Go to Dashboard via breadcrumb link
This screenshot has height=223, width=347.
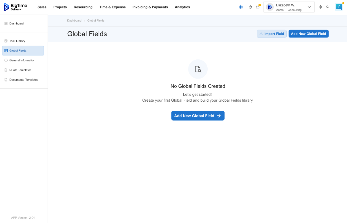[74, 21]
